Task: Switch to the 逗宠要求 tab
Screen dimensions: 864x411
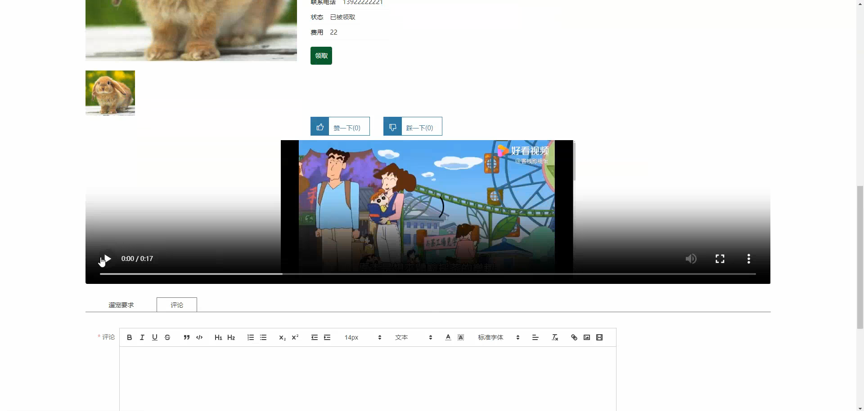Action: pos(121,305)
